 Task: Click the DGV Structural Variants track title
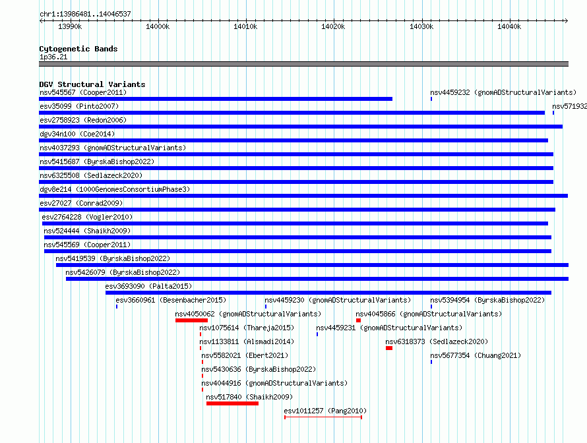pos(92,84)
